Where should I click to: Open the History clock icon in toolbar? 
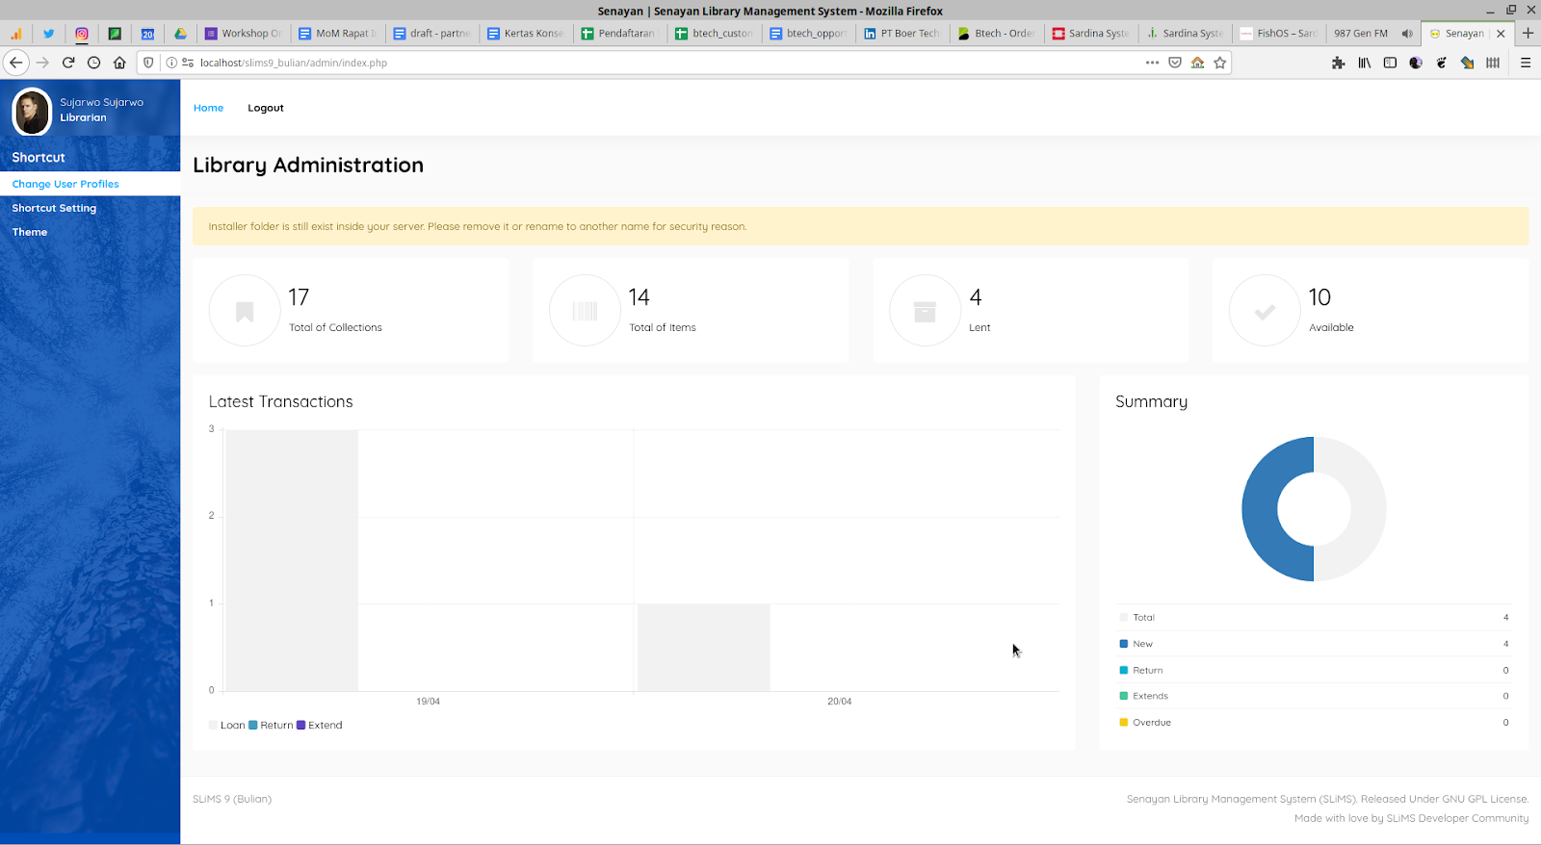[x=93, y=63]
